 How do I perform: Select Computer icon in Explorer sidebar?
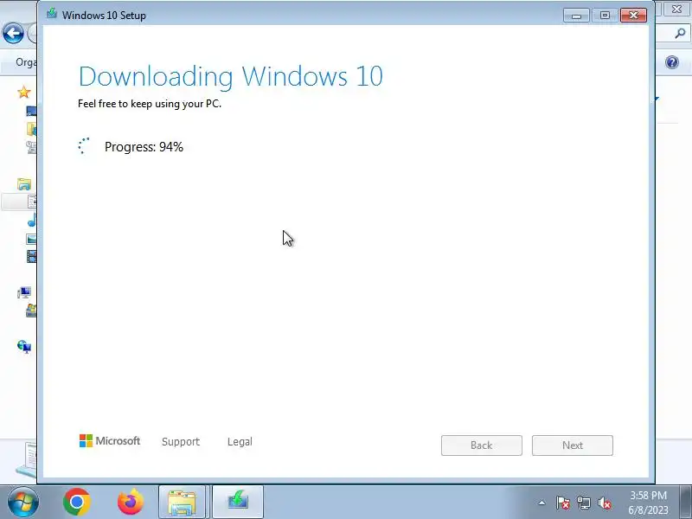click(24, 292)
